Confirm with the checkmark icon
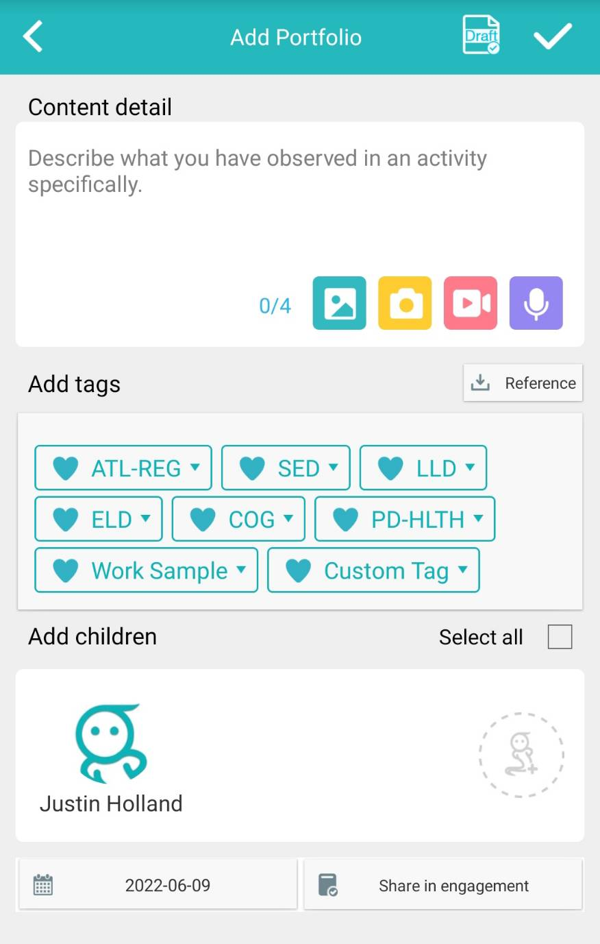This screenshot has height=944, width=600. (553, 36)
